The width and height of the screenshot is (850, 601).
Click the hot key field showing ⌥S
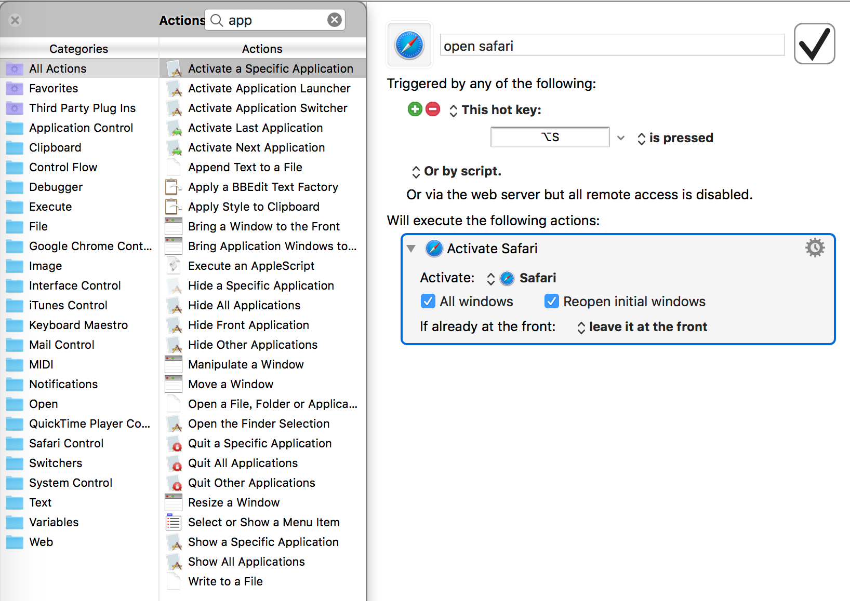pos(550,138)
